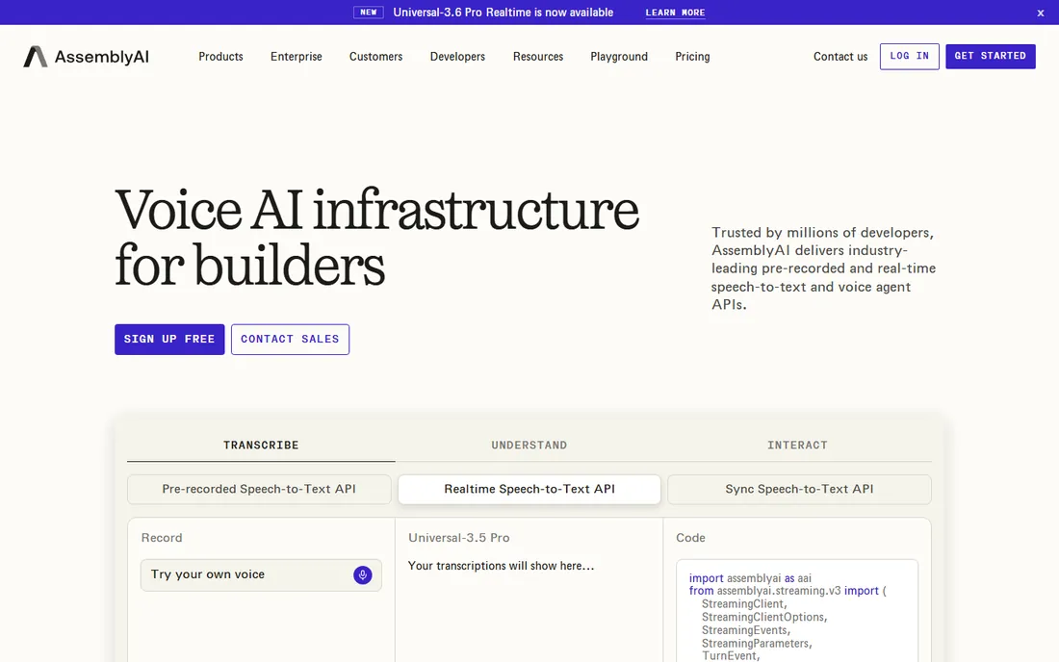1059x662 pixels.
Task: Click the SIGN UP FREE button
Action: [169, 340]
